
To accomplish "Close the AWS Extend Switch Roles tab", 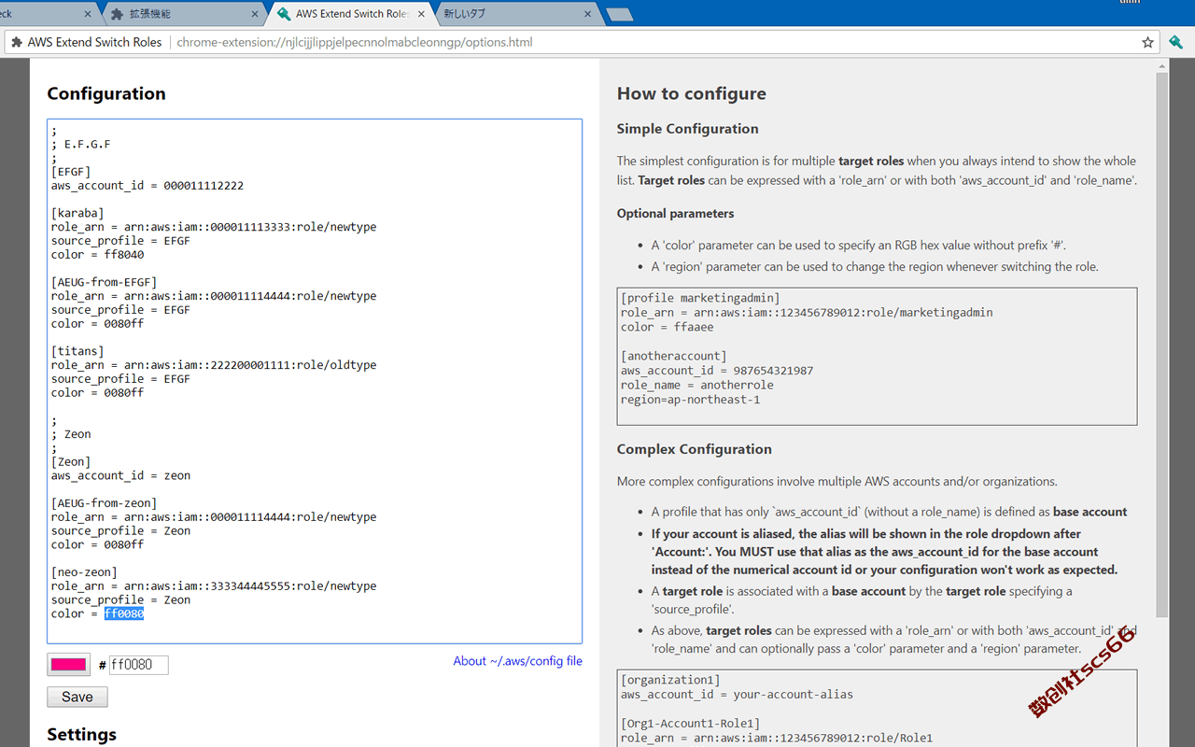I will click(x=421, y=14).
